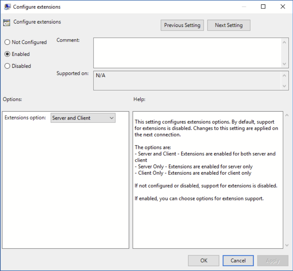
Task: Click the Configure extensions dialog icon
Action: pos(7,6)
